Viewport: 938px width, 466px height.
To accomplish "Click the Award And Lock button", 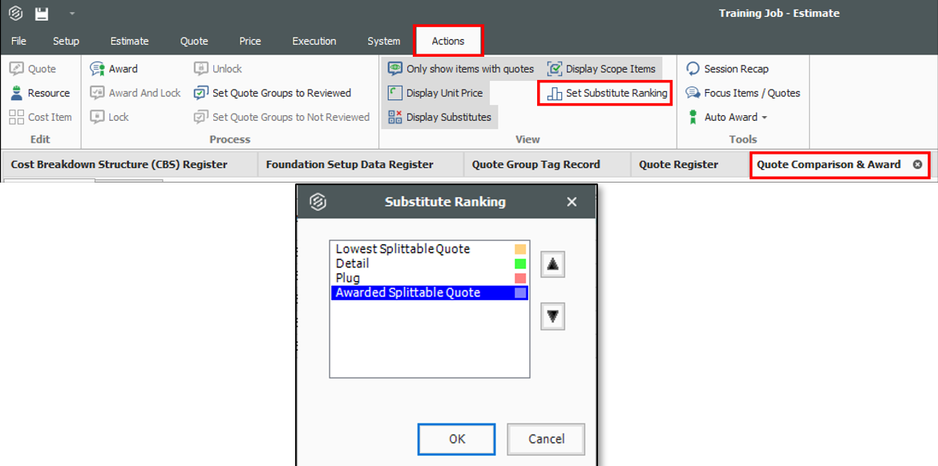I will point(135,93).
